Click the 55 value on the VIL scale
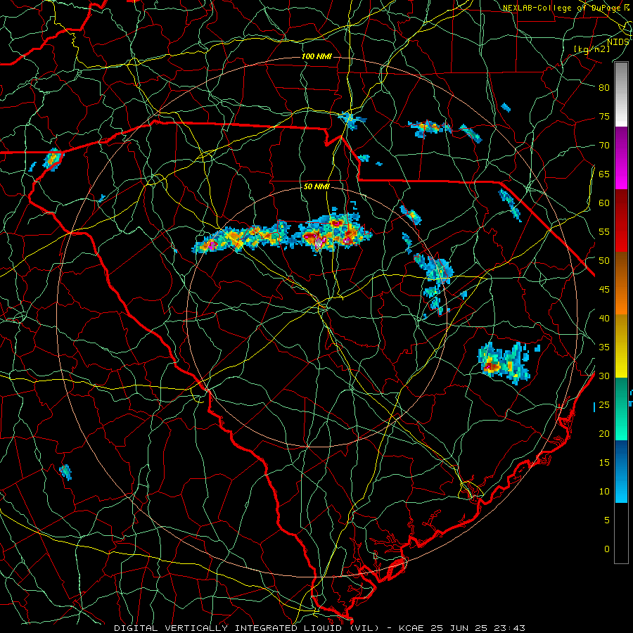The image size is (633, 633). point(604,231)
